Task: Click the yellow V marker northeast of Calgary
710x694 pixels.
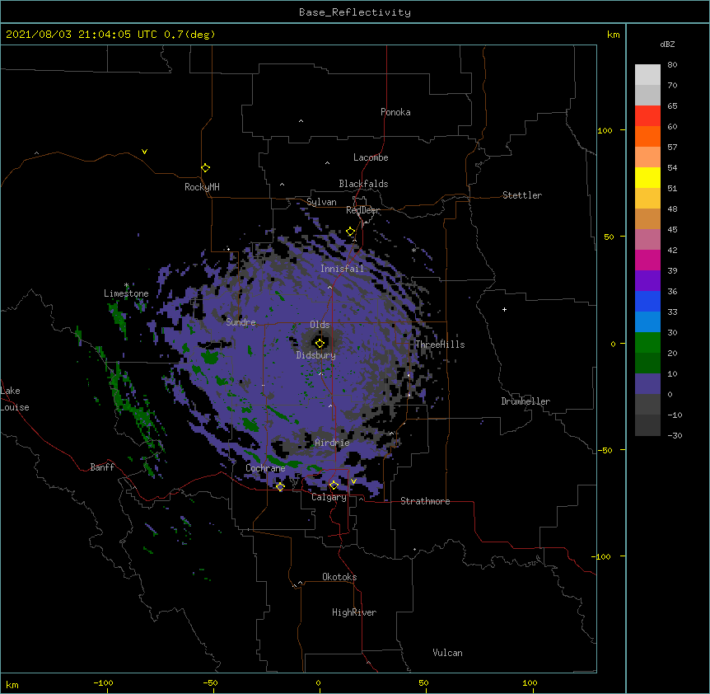Action: (353, 481)
